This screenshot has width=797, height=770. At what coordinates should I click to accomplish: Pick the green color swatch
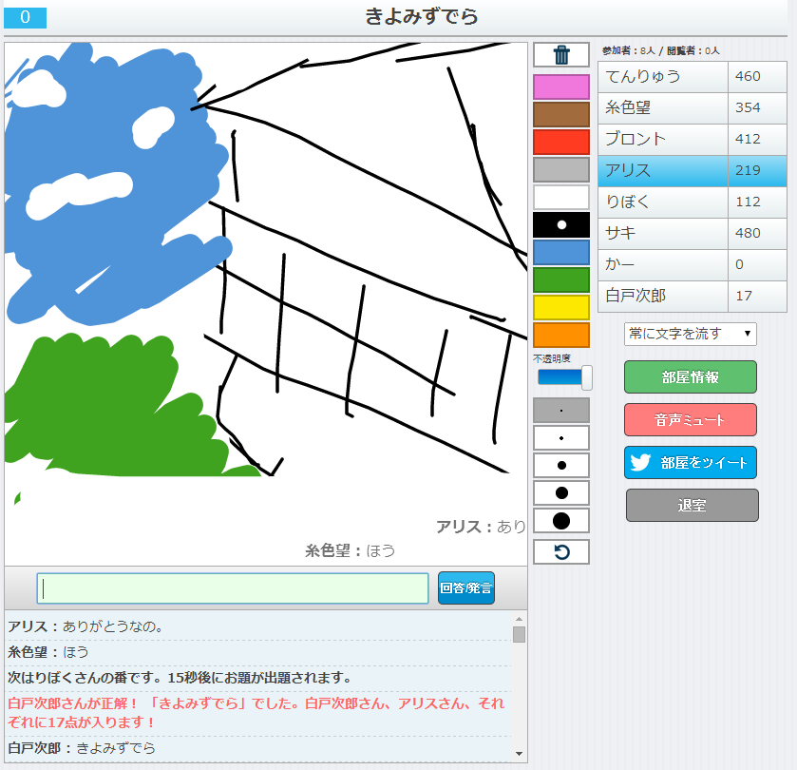(561, 279)
